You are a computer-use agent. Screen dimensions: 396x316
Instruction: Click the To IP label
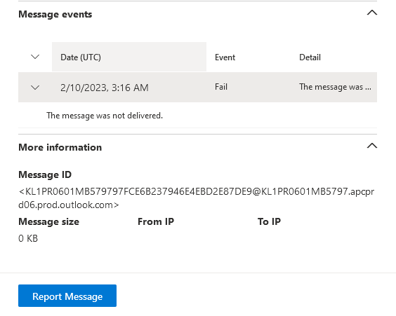pyautogui.click(x=269, y=221)
